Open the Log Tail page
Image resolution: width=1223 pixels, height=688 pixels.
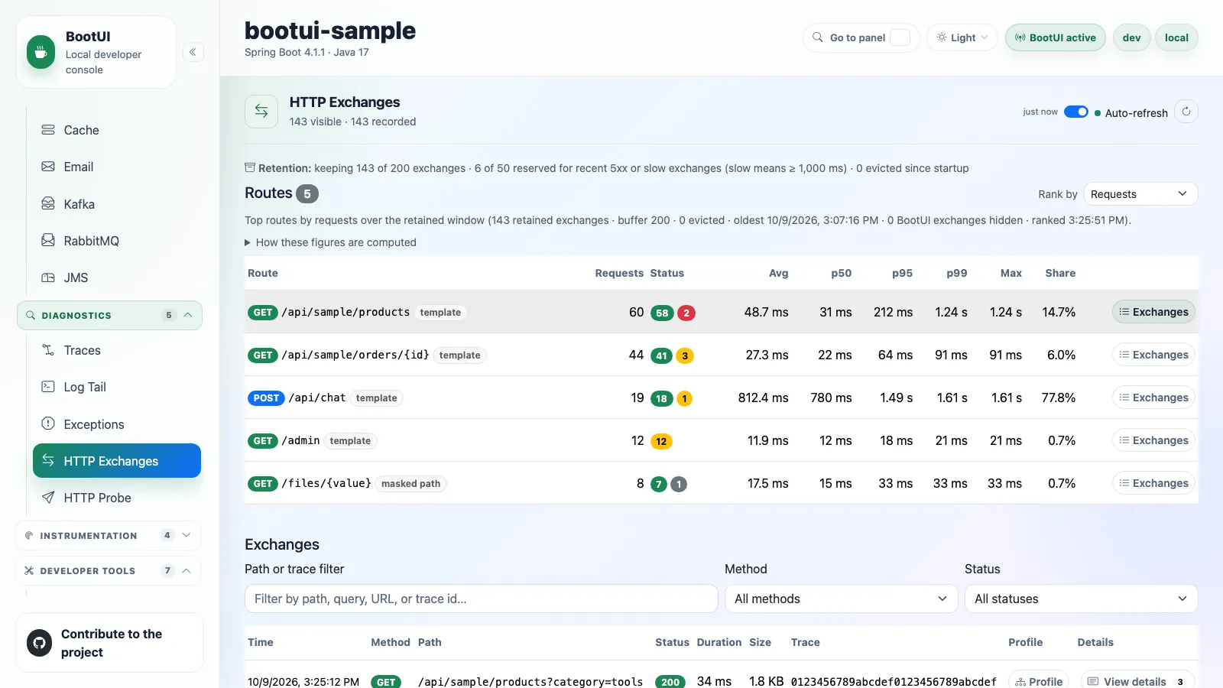click(x=117, y=387)
